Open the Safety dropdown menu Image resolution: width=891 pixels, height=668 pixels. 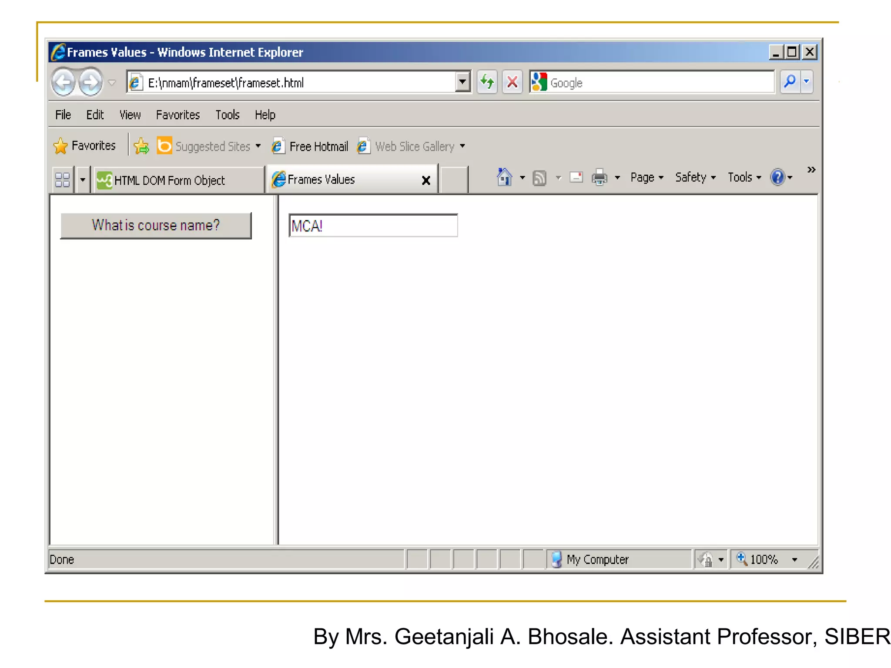pos(695,177)
